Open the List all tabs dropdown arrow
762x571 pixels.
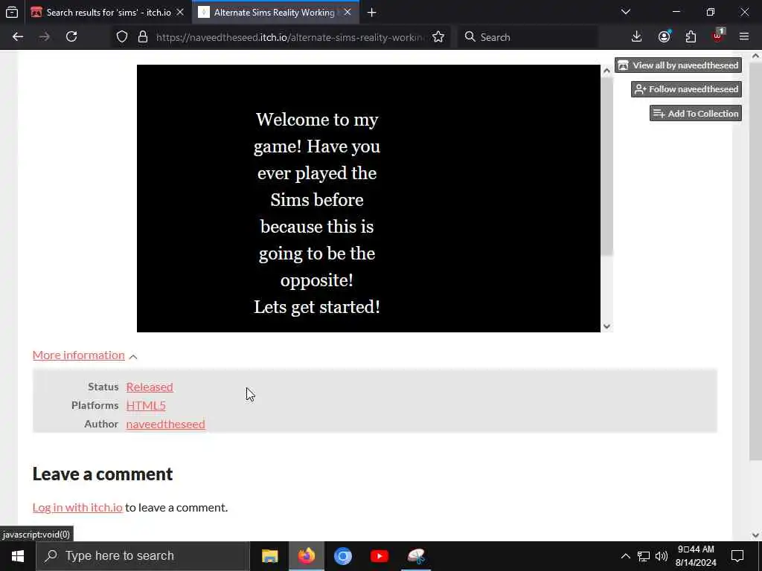(626, 12)
